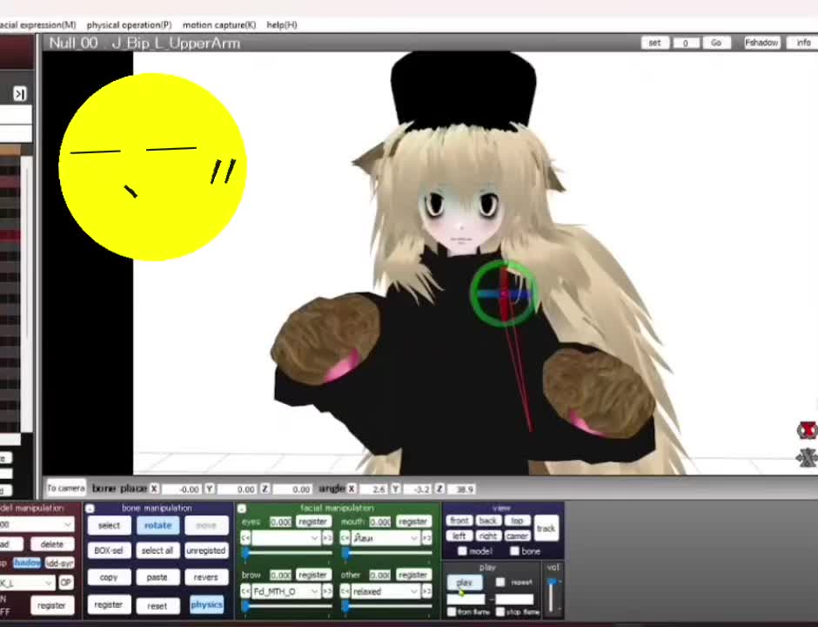Click the frame number field next to set

pos(686,44)
